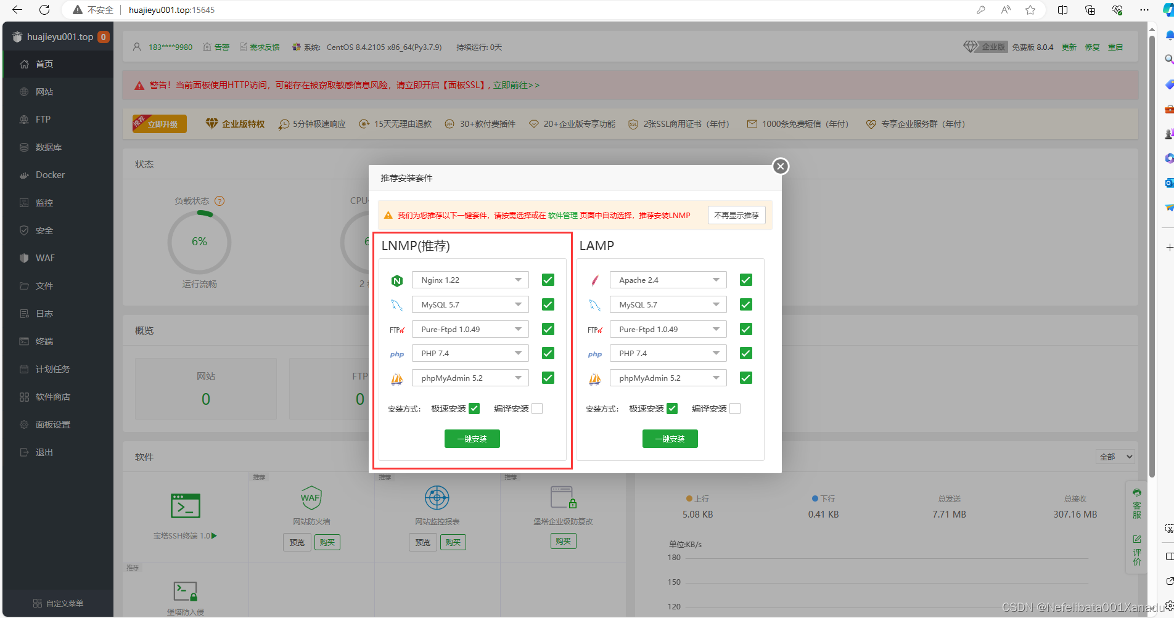This screenshot has height=618, width=1174.
Task: Add page to browser favorites star
Action: (x=1030, y=10)
